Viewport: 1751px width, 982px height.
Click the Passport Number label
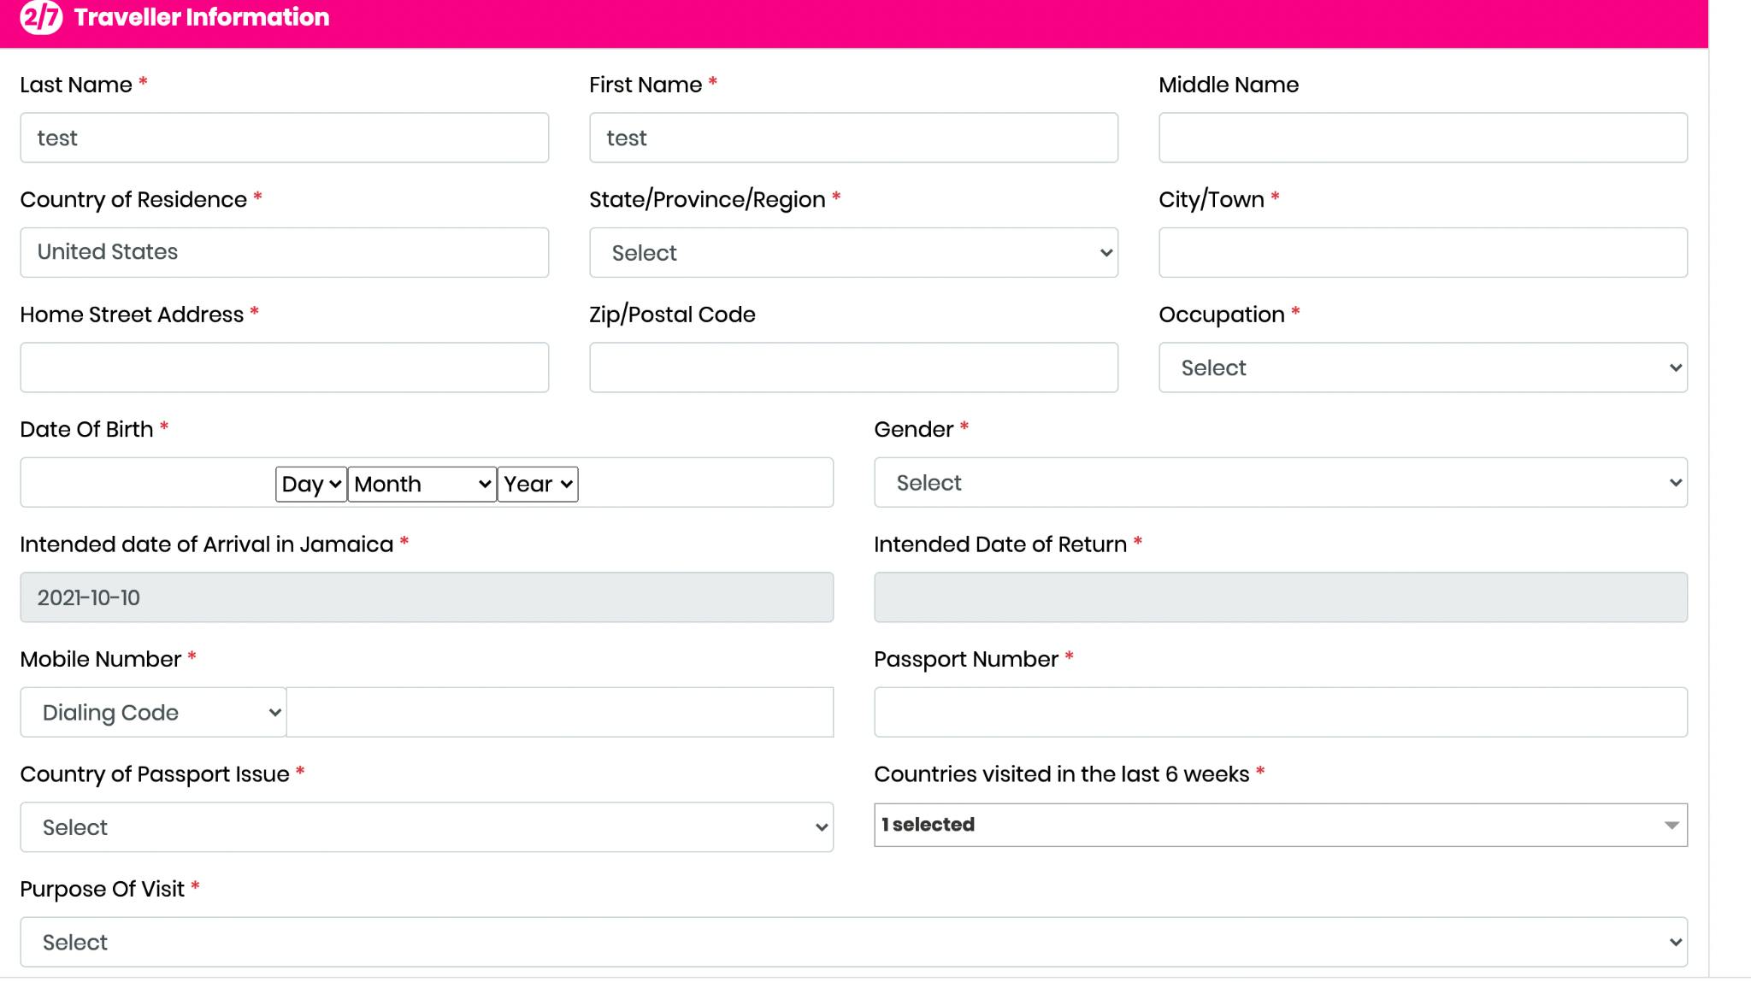(x=966, y=659)
